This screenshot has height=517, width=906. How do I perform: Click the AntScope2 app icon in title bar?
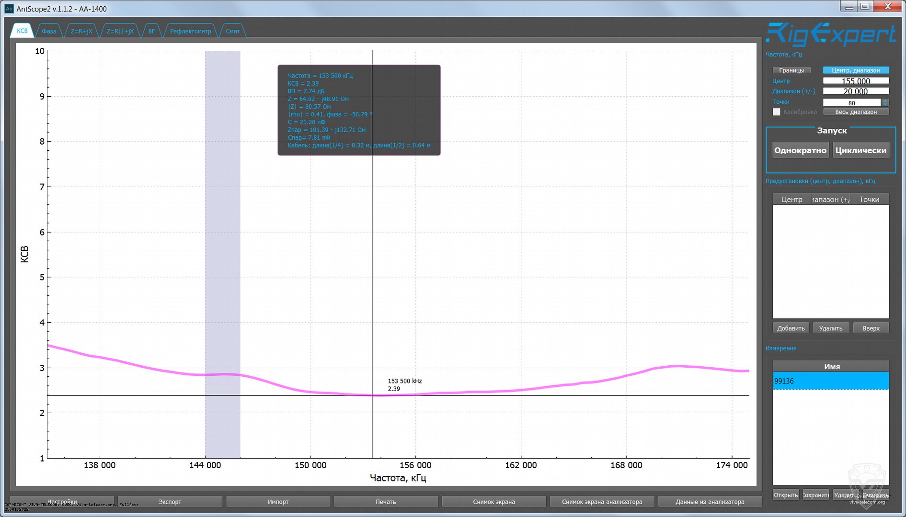(x=9, y=9)
